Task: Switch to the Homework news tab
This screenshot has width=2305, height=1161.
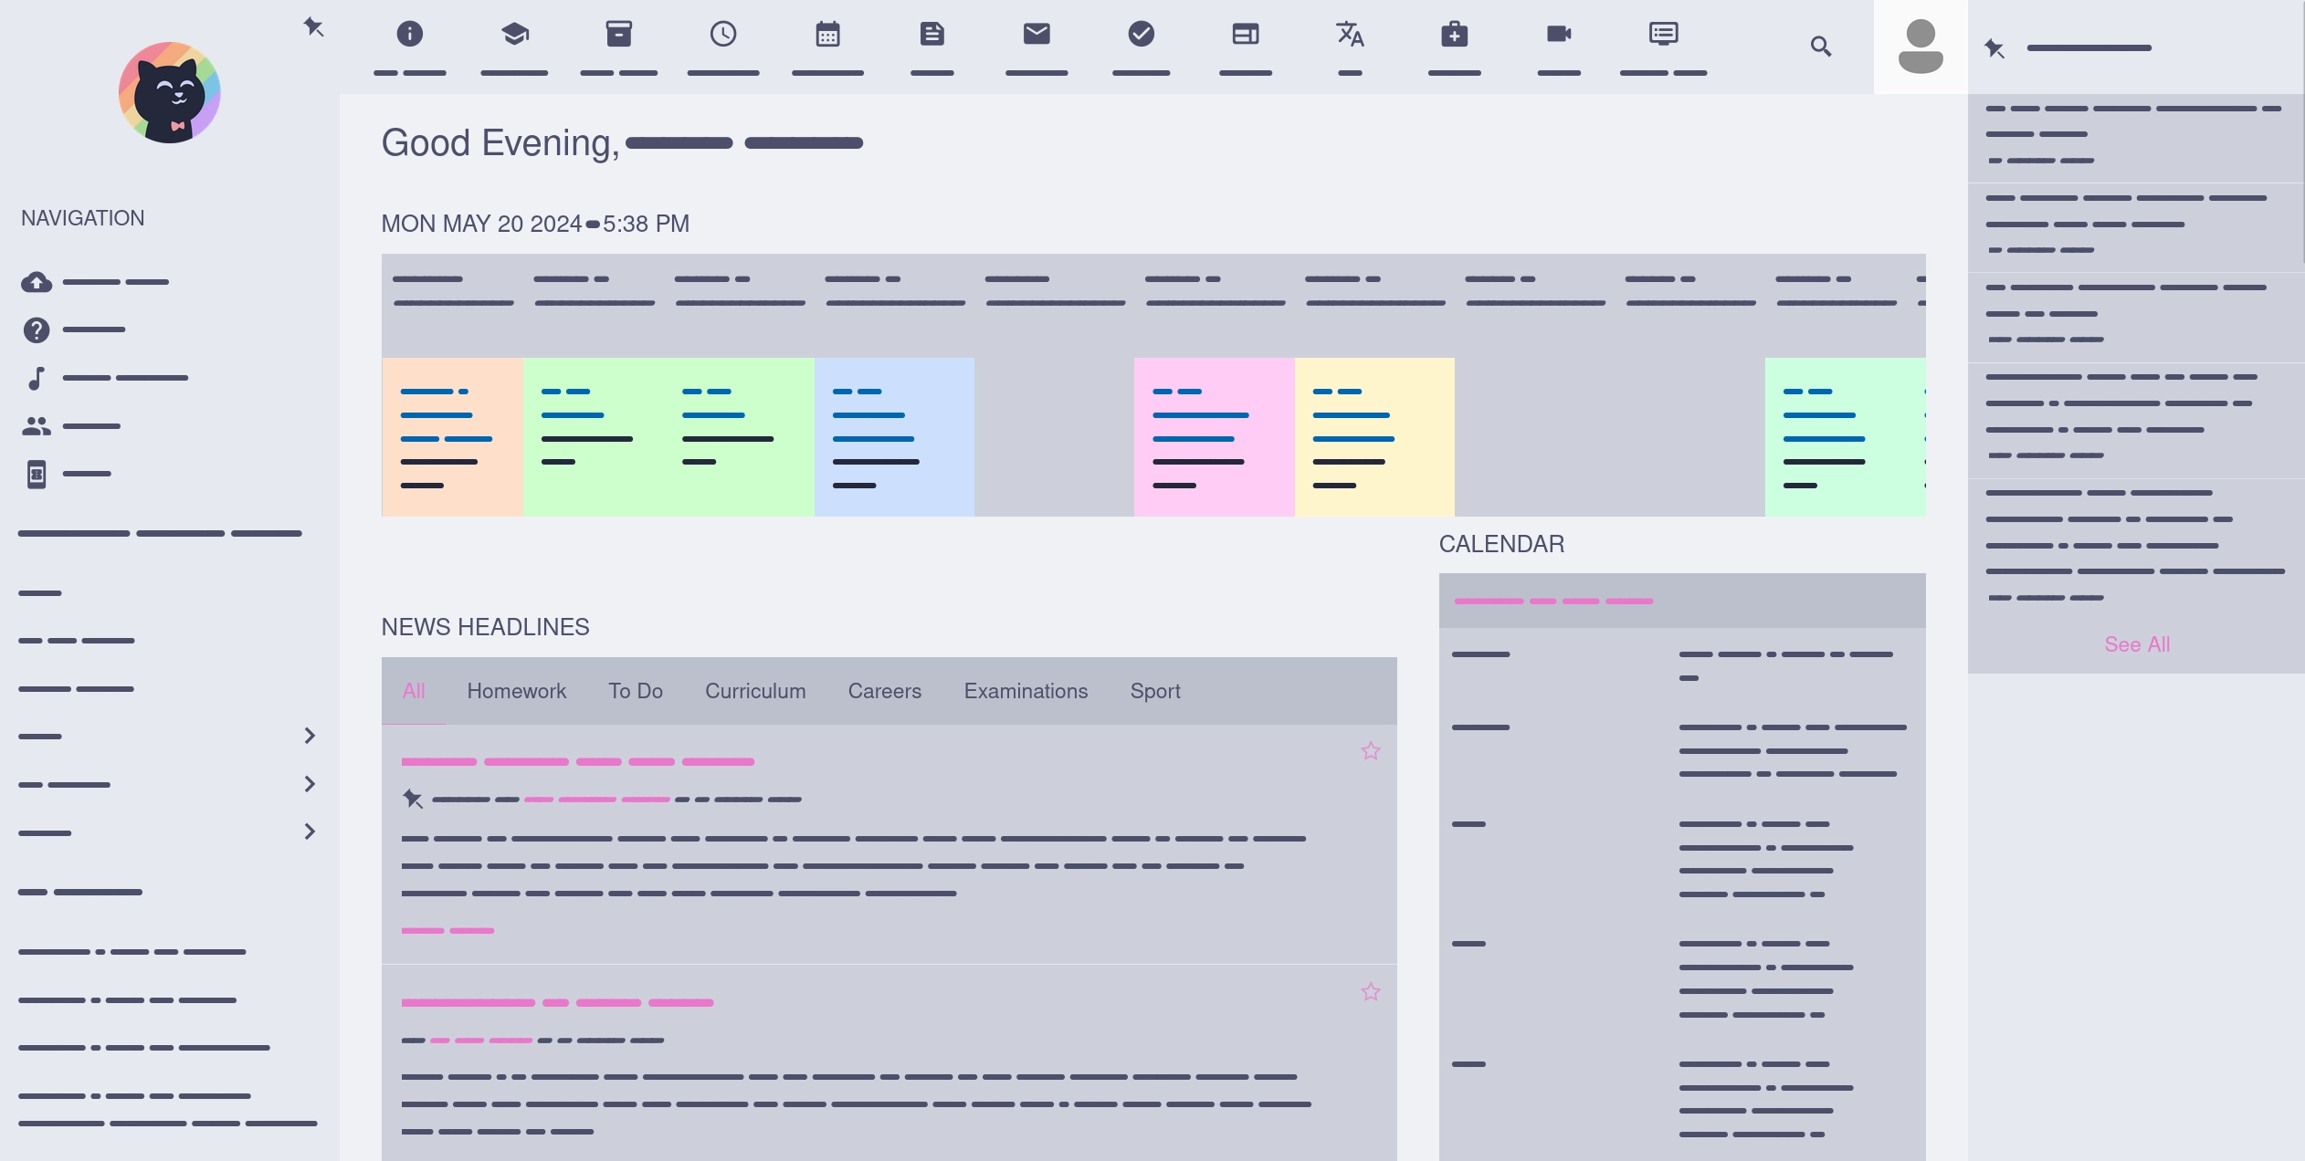Action: pyautogui.click(x=516, y=691)
